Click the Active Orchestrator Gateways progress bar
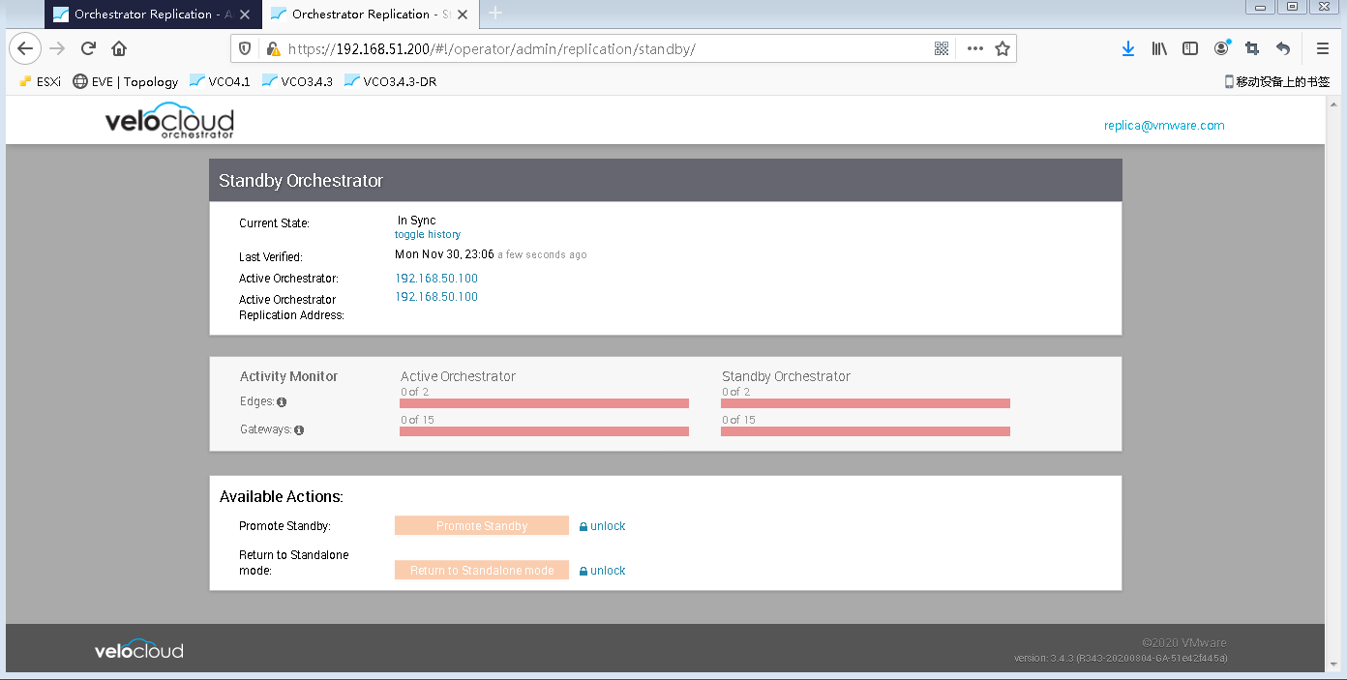The width and height of the screenshot is (1347, 680). (x=544, y=431)
